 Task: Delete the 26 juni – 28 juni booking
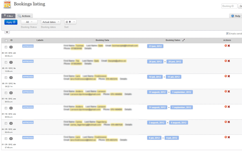pyautogui.click(x=229, y=61)
